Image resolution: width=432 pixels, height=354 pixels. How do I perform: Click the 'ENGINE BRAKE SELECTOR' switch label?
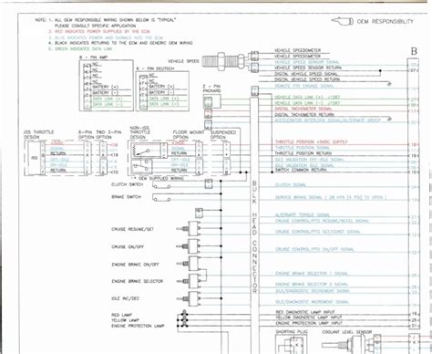137,281
